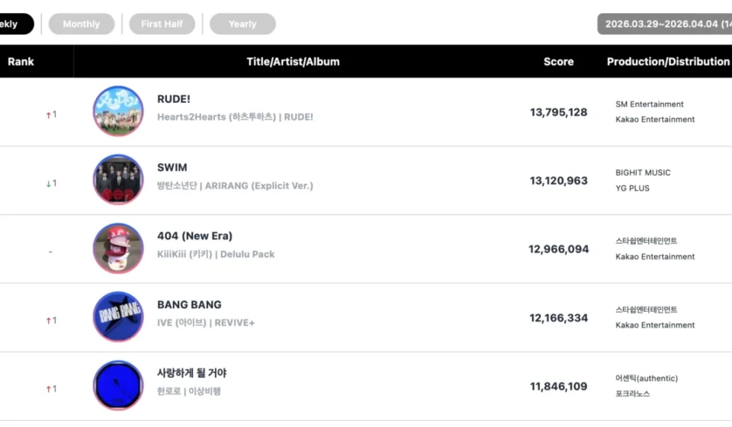Click the Hearts2Hearts artist and album line
This screenshot has width=732, height=427.
(x=235, y=117)
